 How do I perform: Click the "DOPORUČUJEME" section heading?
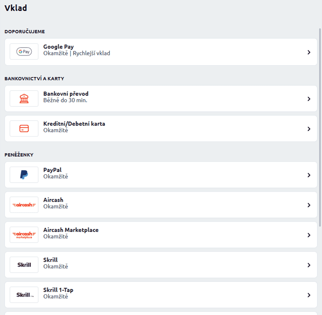[x=25, y=31]
